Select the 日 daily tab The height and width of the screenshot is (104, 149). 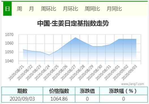pos(7,9)
